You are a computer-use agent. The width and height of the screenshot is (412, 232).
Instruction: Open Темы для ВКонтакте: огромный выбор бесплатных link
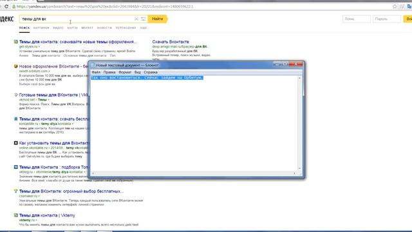coord(71,191)
